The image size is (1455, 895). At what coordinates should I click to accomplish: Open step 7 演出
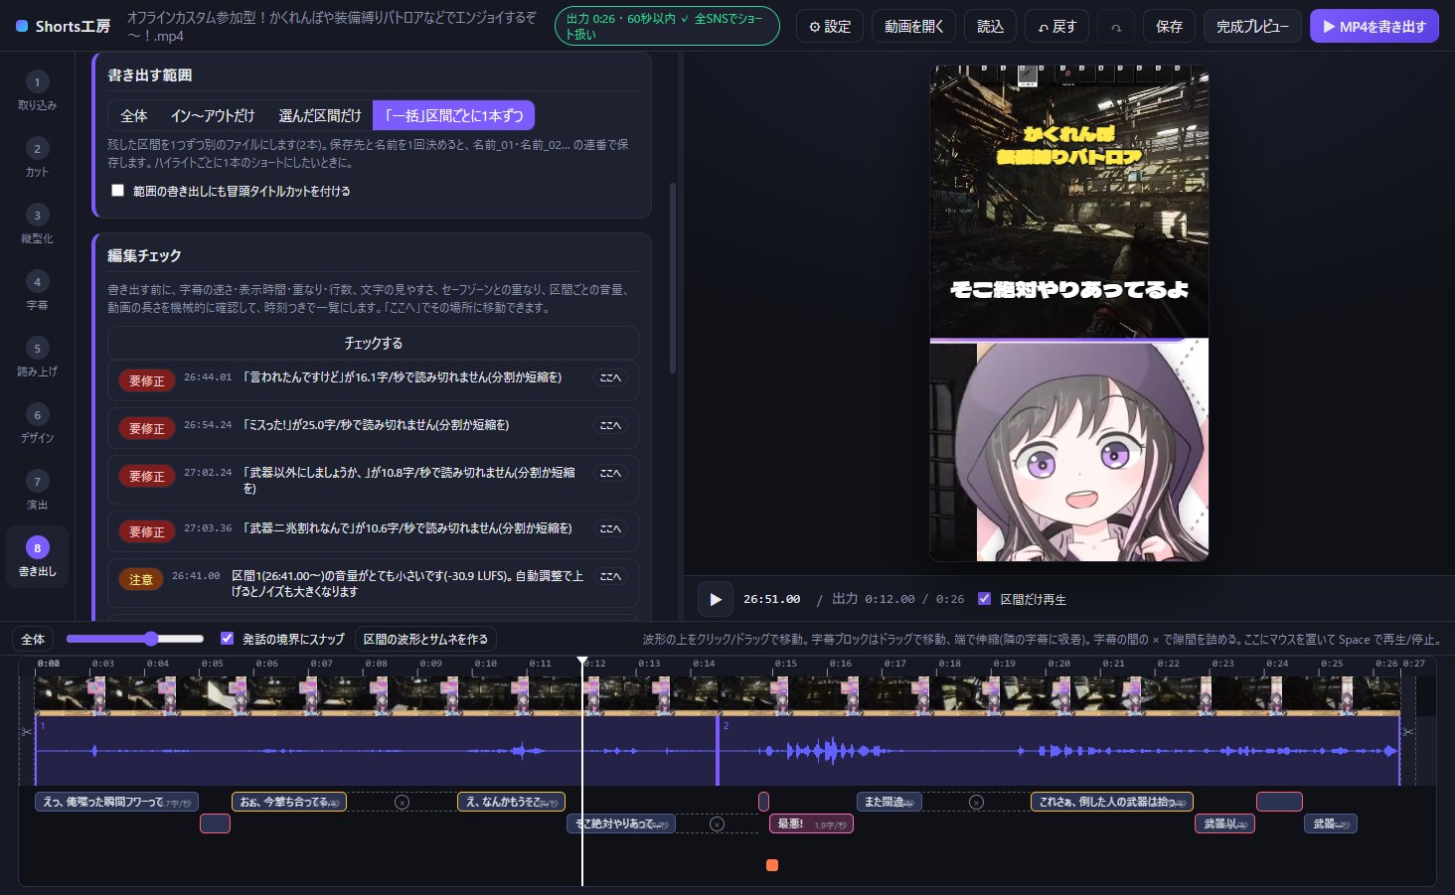pos(37,491)
